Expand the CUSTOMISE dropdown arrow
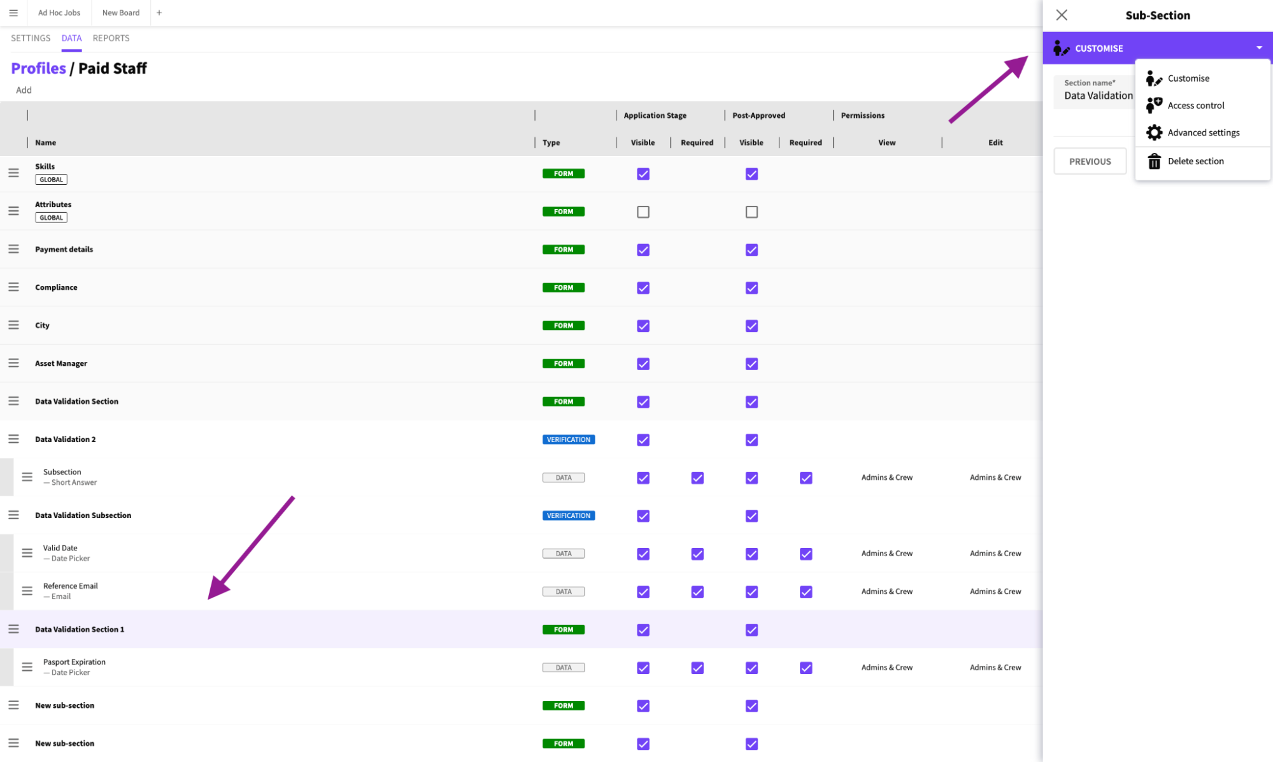Image resolution: width=1273 pixels, height=762 pixels. pyautogui.click(x=1259, y=48)
